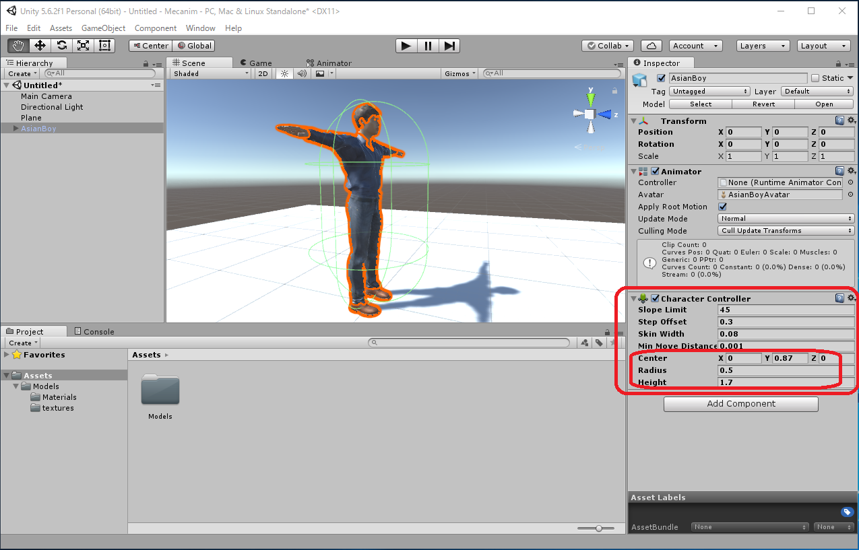Image resolution: width=859 pixels, height=550 pixels.
Task: Select the Move tool
Action: click(40, 46)
